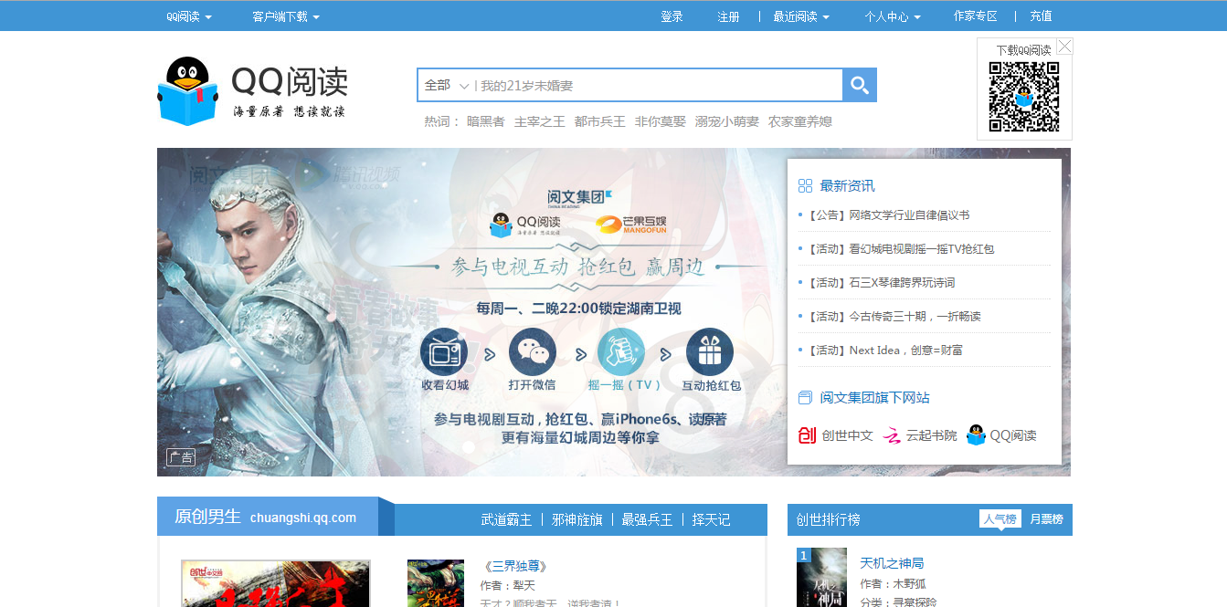The width and height of the screenshot is (1227, 607).
Task: Click the author text 作者：木野狐
Action: point(893,584)
